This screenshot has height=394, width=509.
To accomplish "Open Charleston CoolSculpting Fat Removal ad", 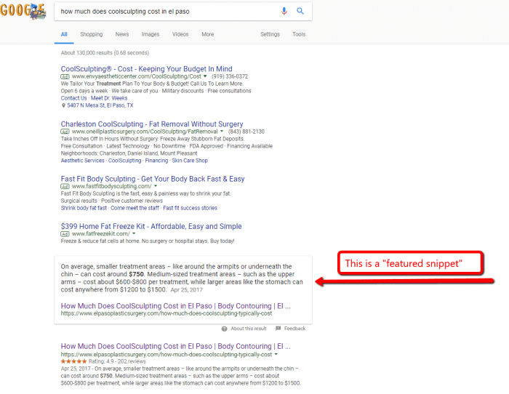I will tap(152, 124).
